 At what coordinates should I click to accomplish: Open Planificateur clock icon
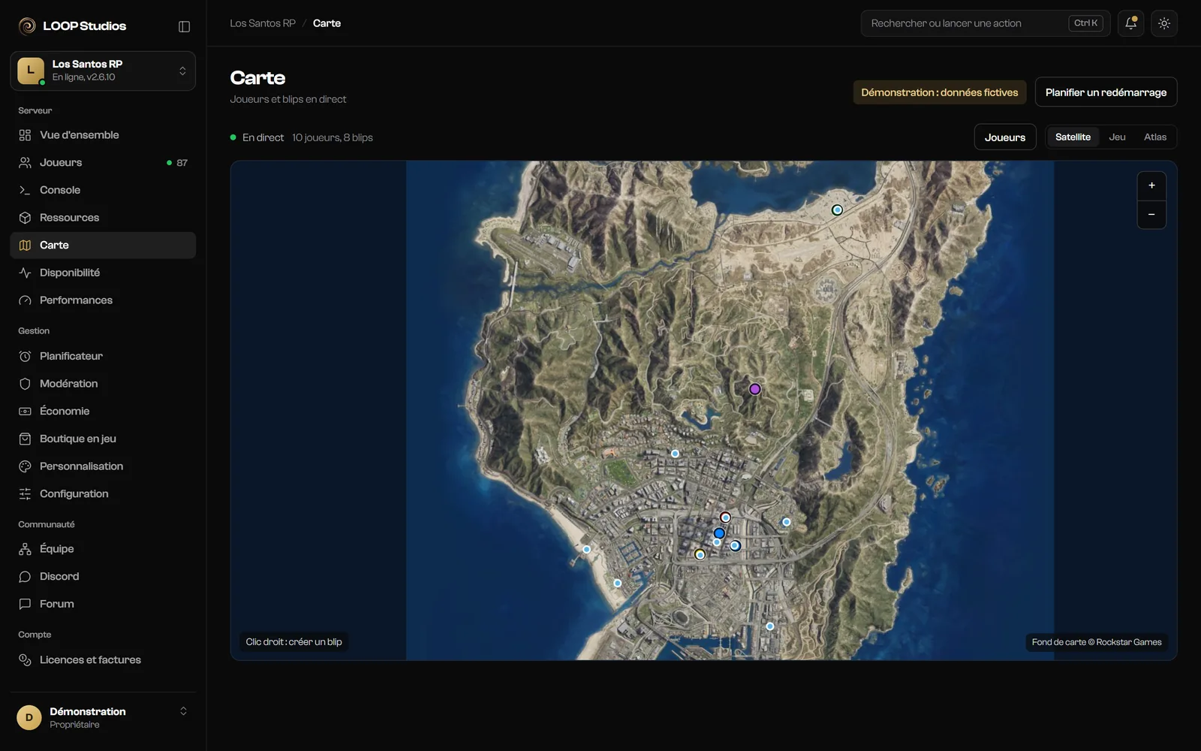pyautogui.click(x=25, y=356)
